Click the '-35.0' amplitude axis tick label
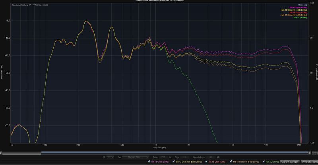The height and width of the screenshot is (165, 318). (8, 125)
